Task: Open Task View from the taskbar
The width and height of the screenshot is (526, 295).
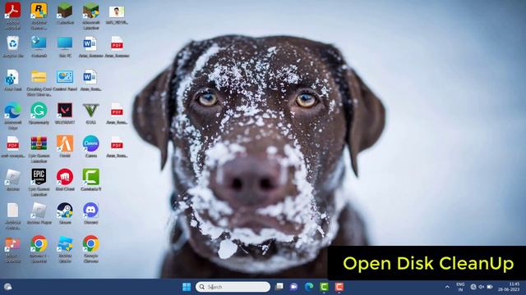Action: coord(279,287)
